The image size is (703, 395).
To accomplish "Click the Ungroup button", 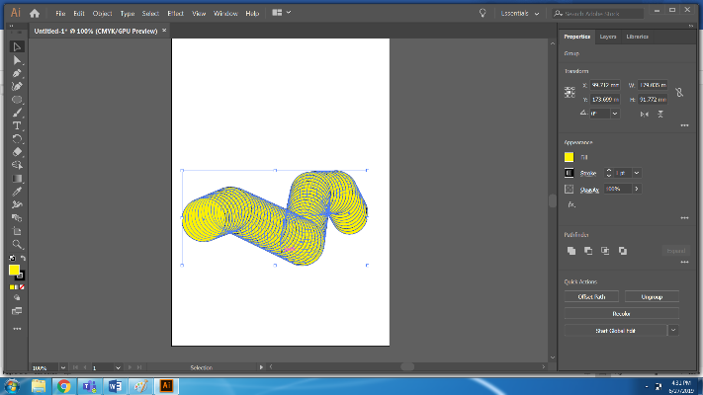I will click(x=652, y=296).
